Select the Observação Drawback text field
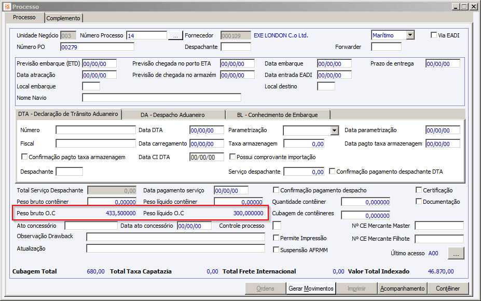Viewport: 481px width, 301px height. (175, 237)
